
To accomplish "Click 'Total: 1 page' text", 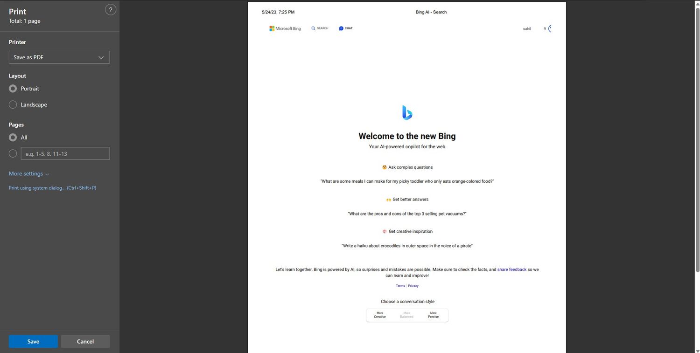I will pos(25,21).
